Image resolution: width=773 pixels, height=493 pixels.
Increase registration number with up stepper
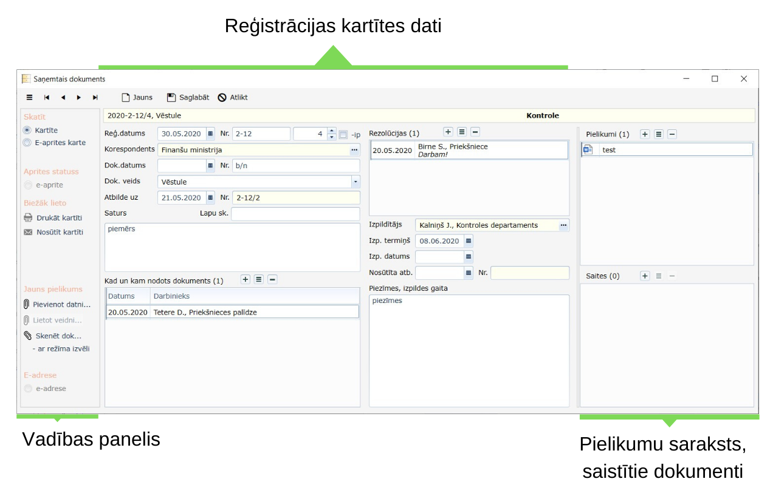(x=331, y=131)
